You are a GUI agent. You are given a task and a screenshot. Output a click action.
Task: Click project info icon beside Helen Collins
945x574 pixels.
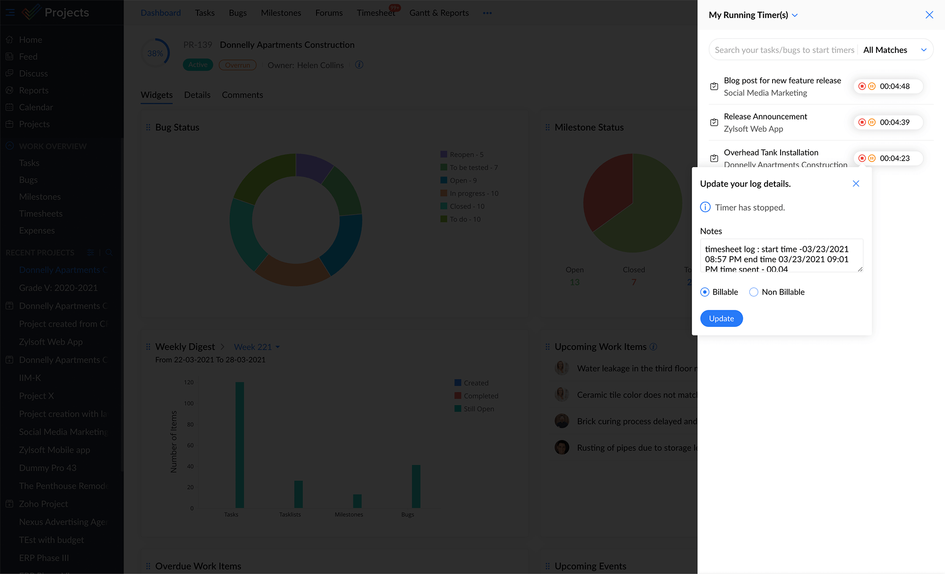359,65
